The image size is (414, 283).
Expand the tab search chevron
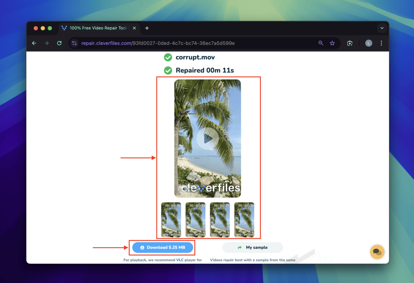click(x=382, y=28)
